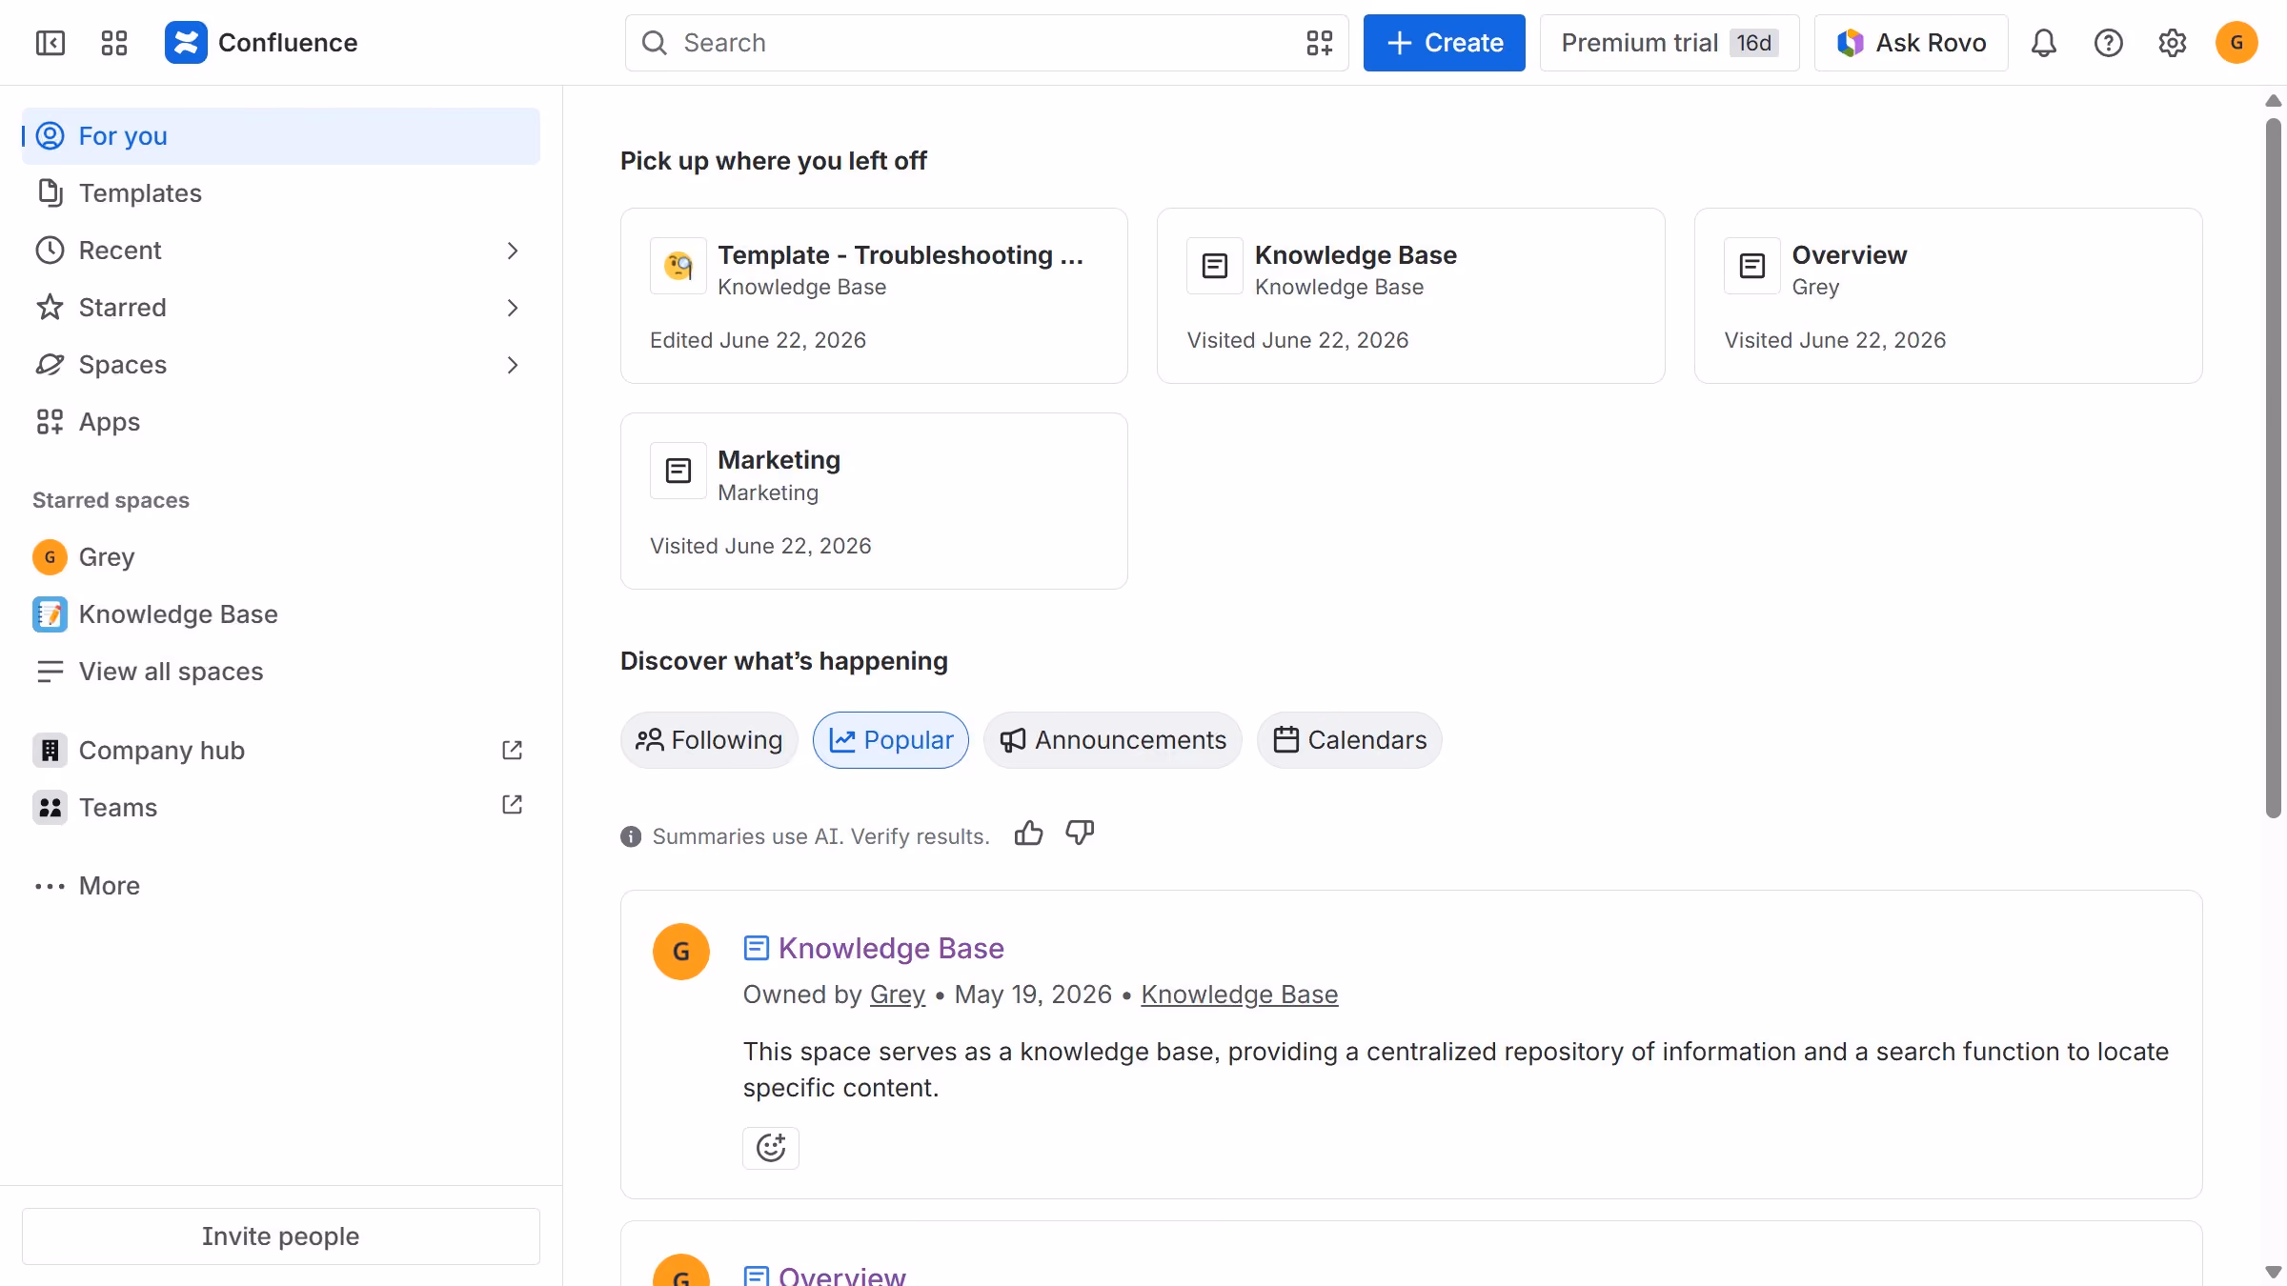Open the Grey starred space

coord(281,557)
